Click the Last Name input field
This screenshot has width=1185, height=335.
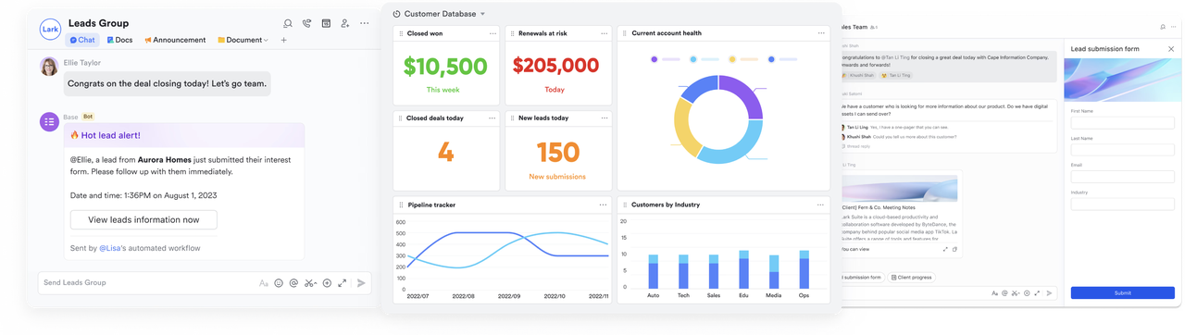(x=1122, y=150)
